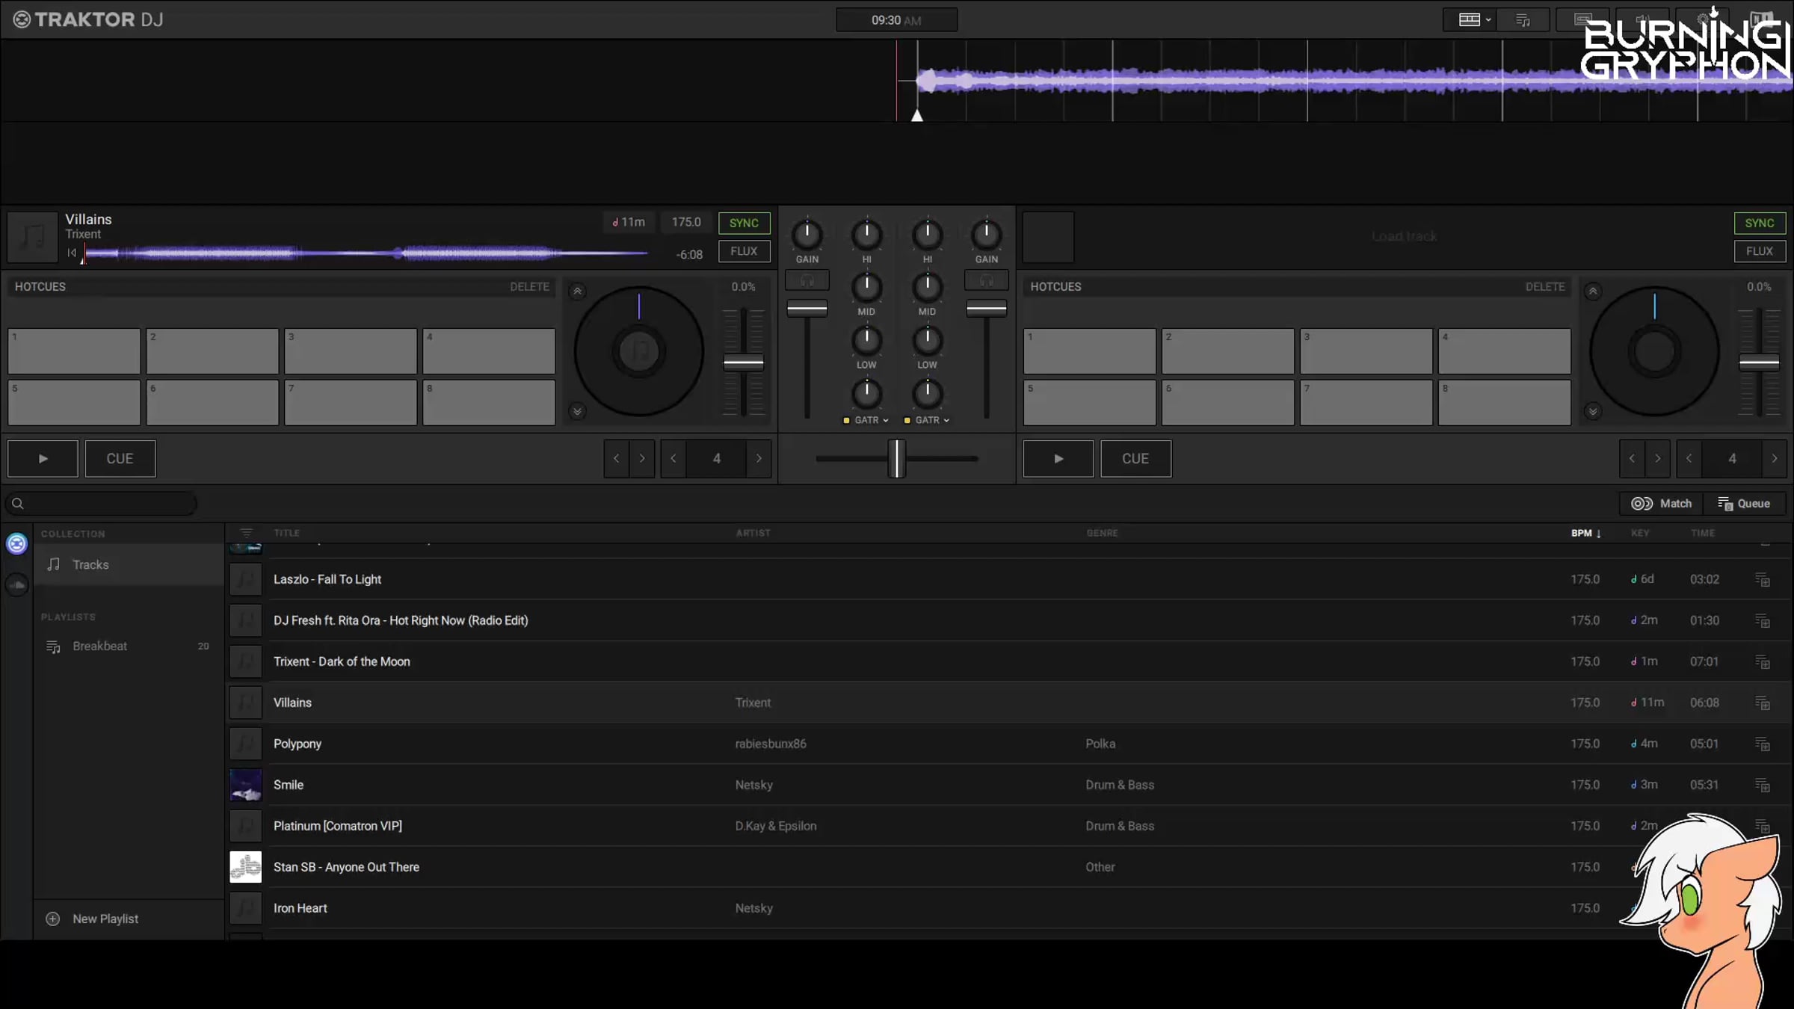
Task: Click the browser list filter icon beside TITLE
Action: [x=246, y=533]
